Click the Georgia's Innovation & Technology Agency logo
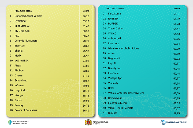 [x=10, y=122]
